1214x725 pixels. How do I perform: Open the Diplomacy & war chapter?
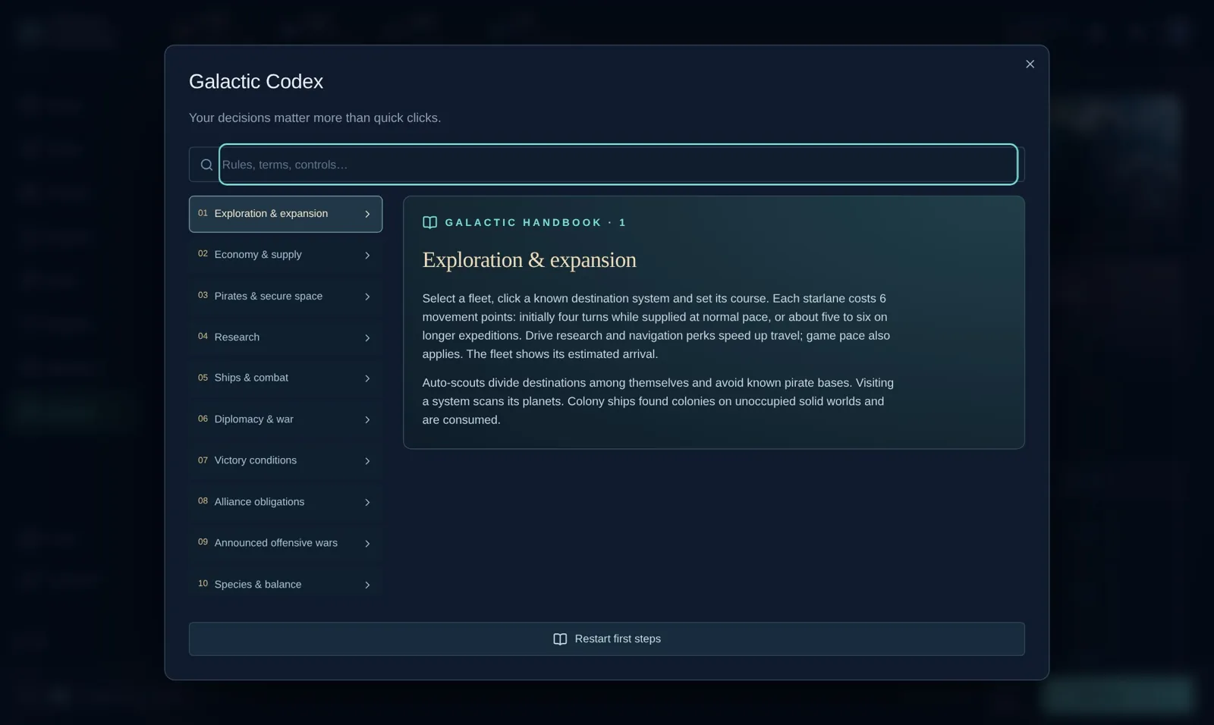(285, 419)
